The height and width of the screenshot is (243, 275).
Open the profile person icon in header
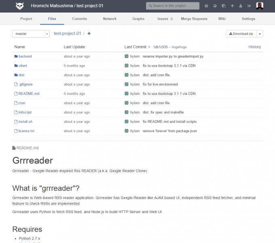coord(241,6)
